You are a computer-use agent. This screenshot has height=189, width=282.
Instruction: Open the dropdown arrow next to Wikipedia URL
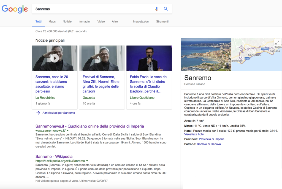click(87, 161)
